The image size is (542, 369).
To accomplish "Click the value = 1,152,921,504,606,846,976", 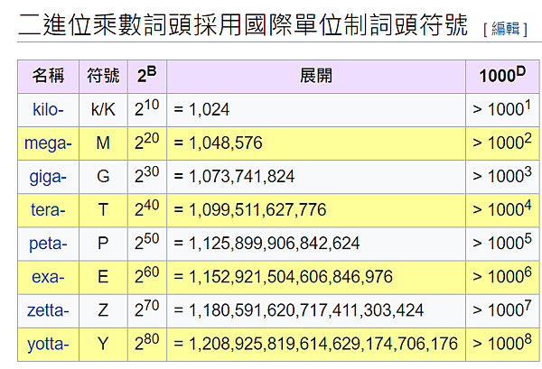I will [283, 277].
